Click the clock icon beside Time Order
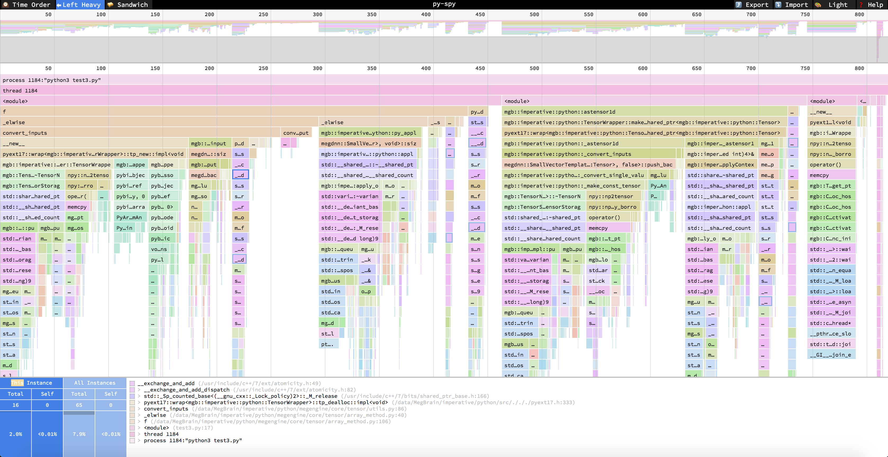Viewport: 888px width, 457px height. point(6,4)
